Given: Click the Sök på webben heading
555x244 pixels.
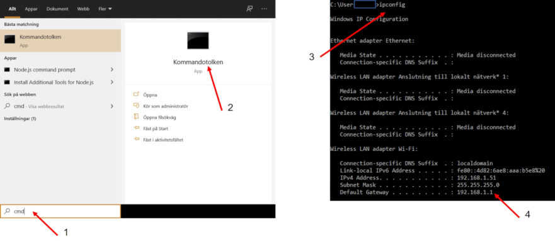Looking at the screenshot, I should [20, 94].
